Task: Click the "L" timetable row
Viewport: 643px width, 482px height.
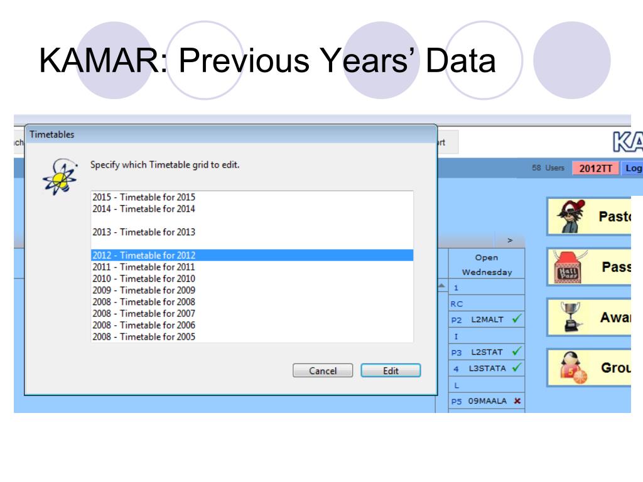Action: pyautogui.click(x=487, y=385)
